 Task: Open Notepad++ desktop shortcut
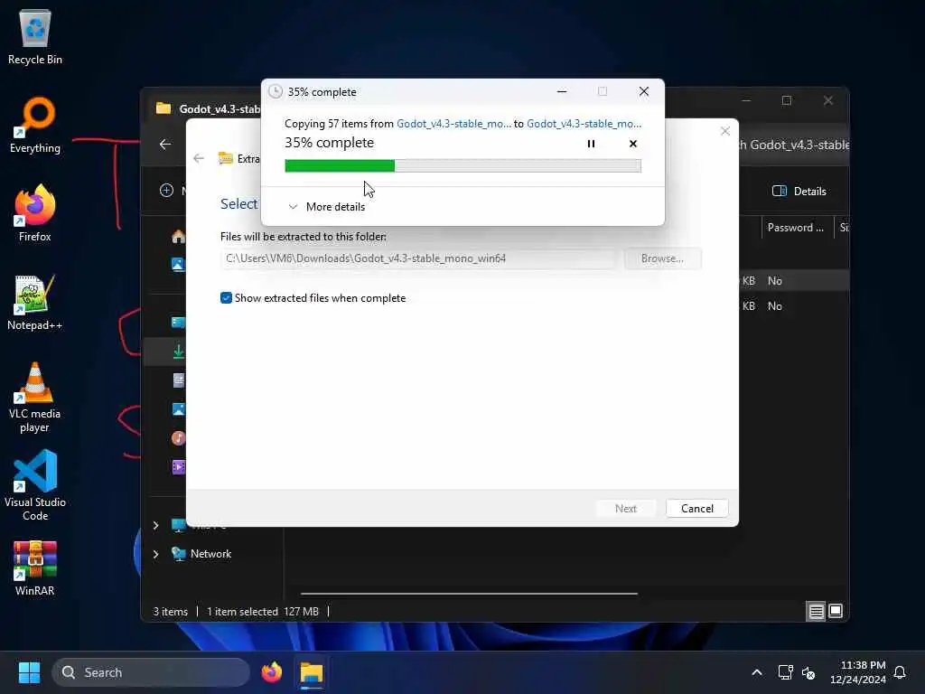coord(35,302)
